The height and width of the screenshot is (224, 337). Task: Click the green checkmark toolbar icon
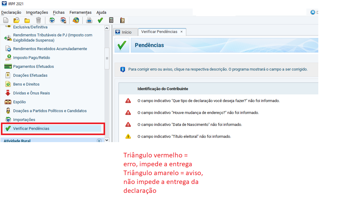[x=100, y=20]
